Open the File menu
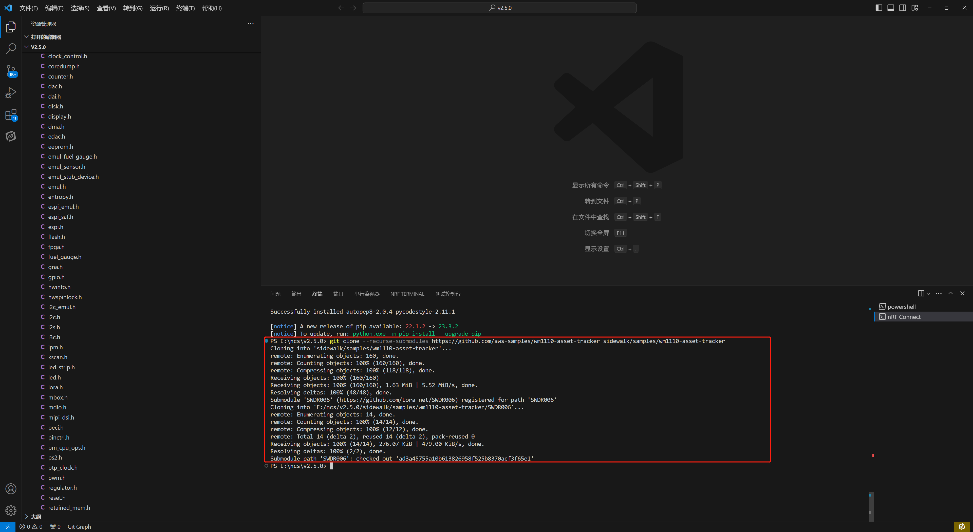This screenshot has height=532, width=973. (x=28, y=8)
